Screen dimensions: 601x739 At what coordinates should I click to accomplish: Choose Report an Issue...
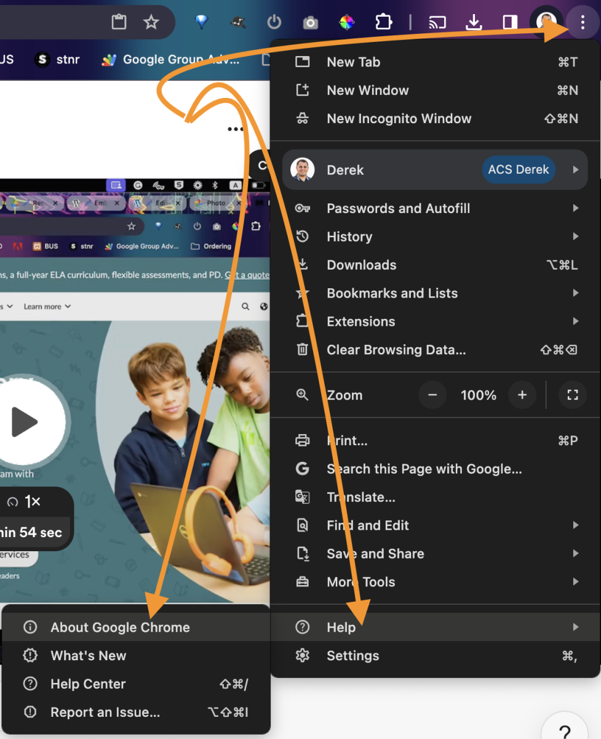136,712
